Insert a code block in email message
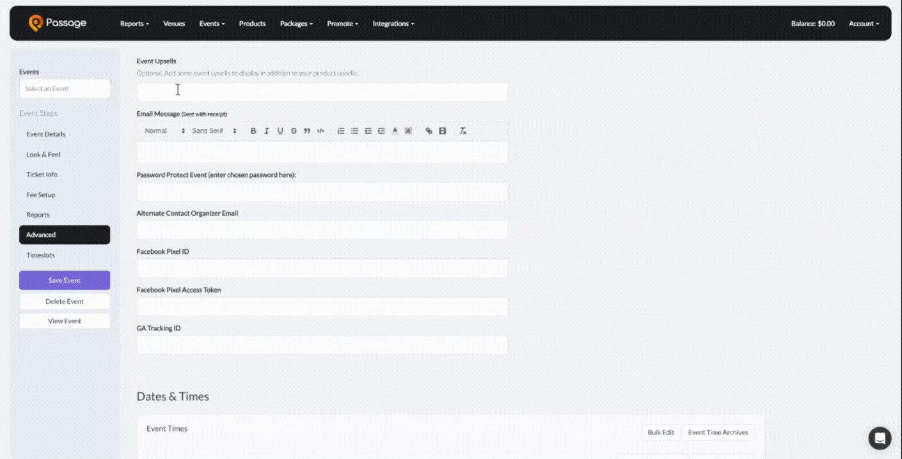902x459 pixels. coord(320,131)
